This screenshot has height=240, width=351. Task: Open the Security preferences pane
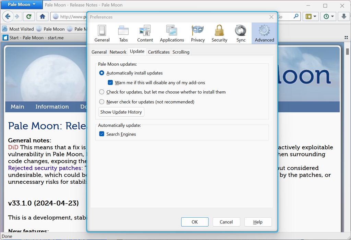pos(219,33)
